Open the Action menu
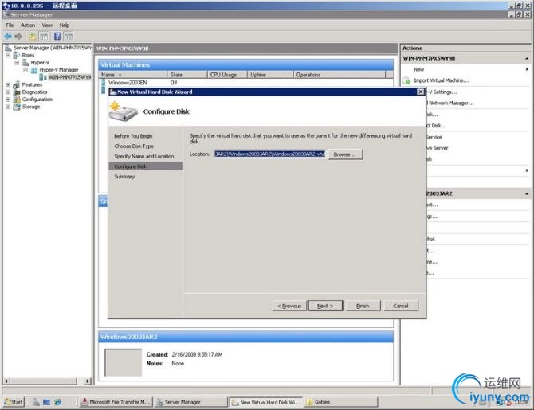 [28, 25]
